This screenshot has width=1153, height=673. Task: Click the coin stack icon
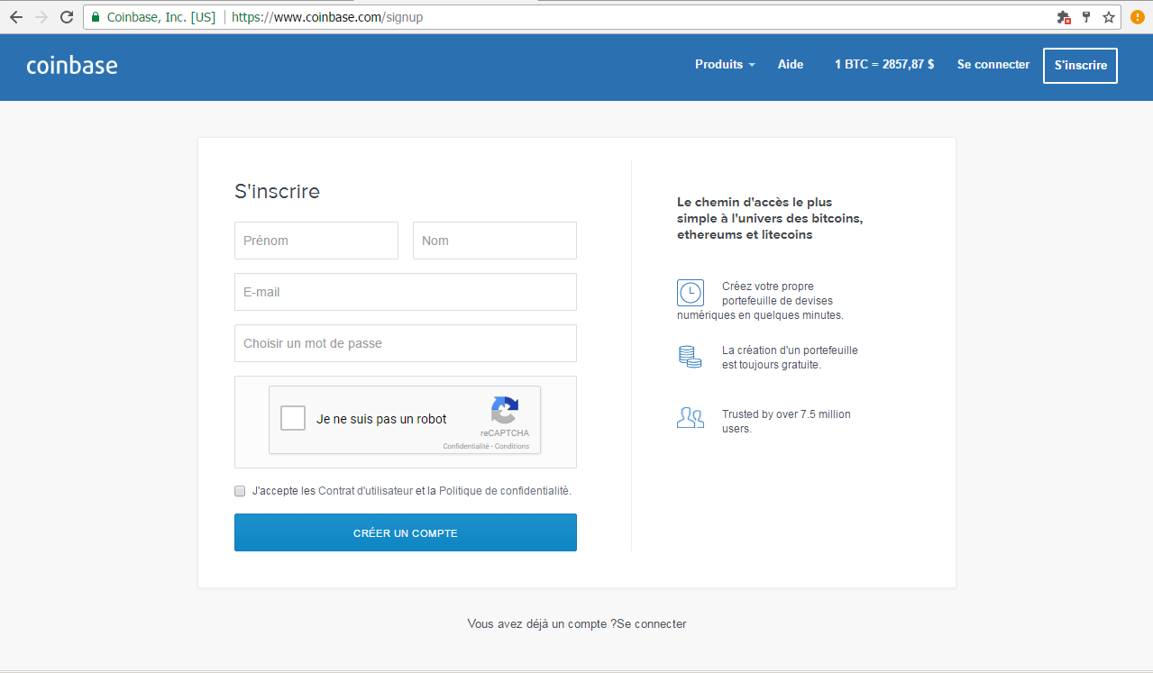pyautogui.click(x=691, y=356)
